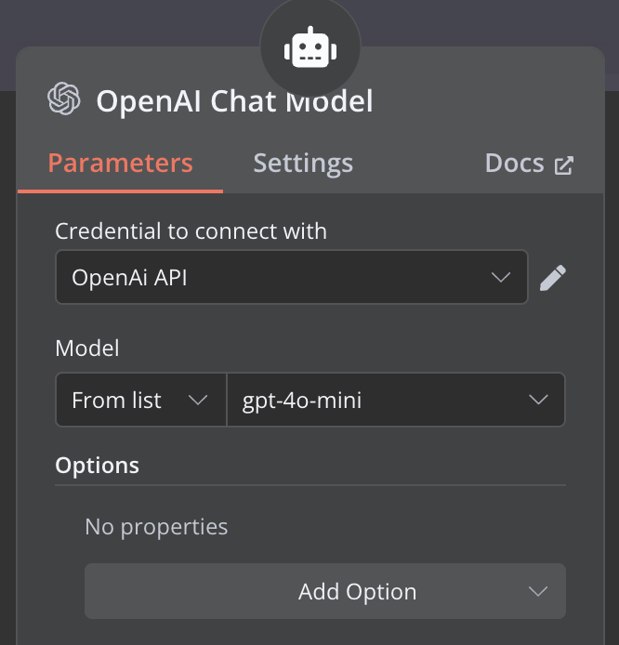Click the chevron beside gpt-4o-mini
The width and height of the screenshot is (619, 645).
tap(538, 400)
